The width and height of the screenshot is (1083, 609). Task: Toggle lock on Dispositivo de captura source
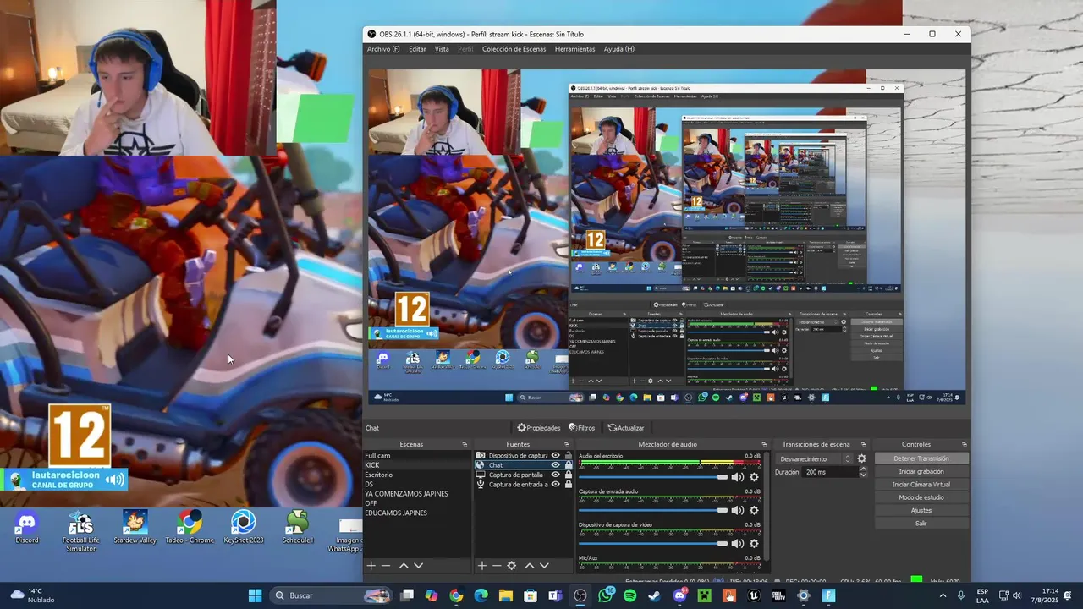point(569,456)
